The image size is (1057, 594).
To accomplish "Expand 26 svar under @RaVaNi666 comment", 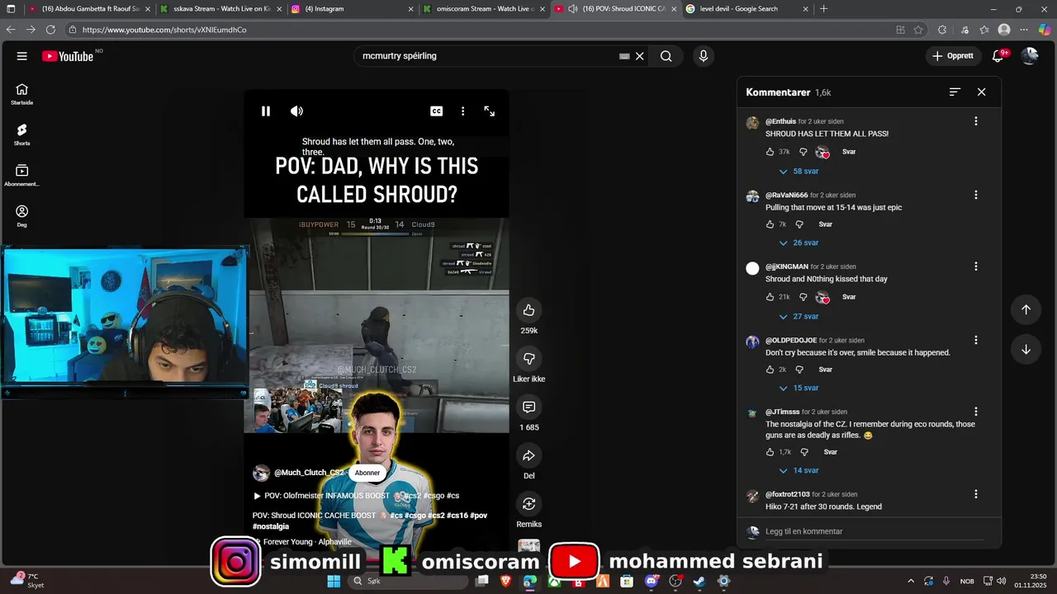I will 799,243.
